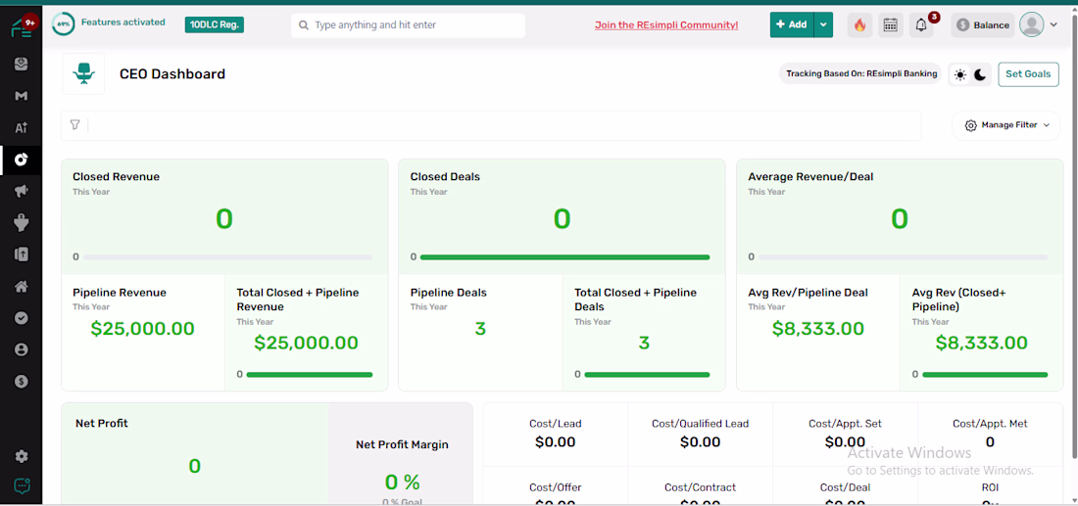Viewport: 1078px width, 506px height.
Task: Open the contacts person sidebar item
Action: pos(22,349)
